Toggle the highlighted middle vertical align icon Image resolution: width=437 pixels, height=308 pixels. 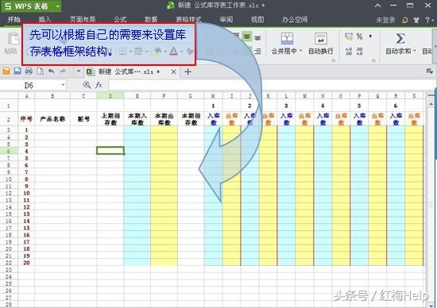pyautogui.click(x=246, y=37)
